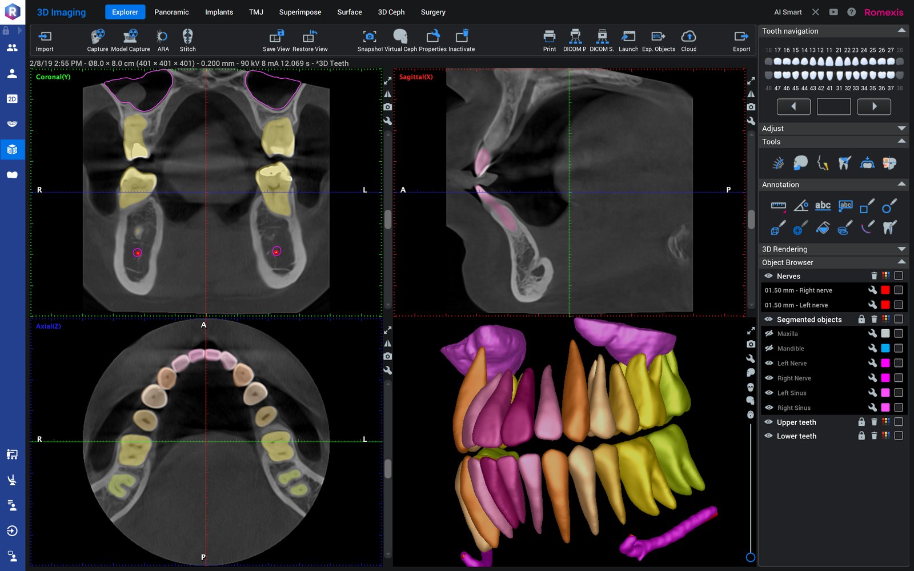
Task: Expand the Adjust panel
Action: pyautogui.click(x=901, y=129)
